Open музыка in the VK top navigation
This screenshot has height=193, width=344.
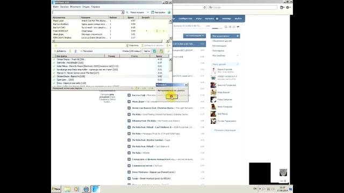[209, 19]
